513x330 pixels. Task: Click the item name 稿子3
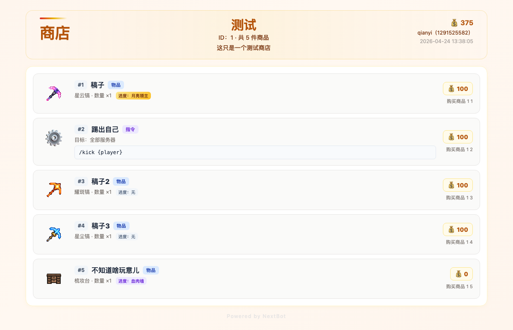pyautogui.click(x=100, y=226)
